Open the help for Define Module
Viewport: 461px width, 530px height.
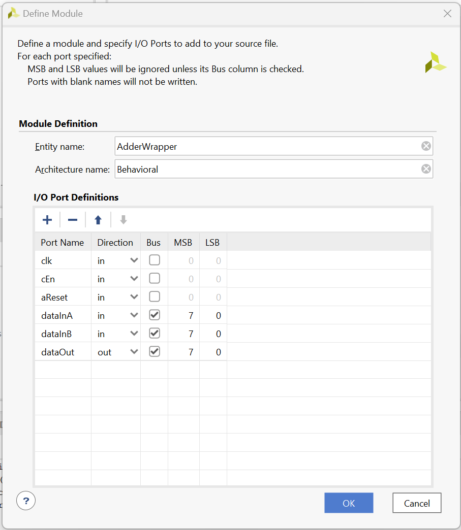pyautogui.click(x=26, y=501)
